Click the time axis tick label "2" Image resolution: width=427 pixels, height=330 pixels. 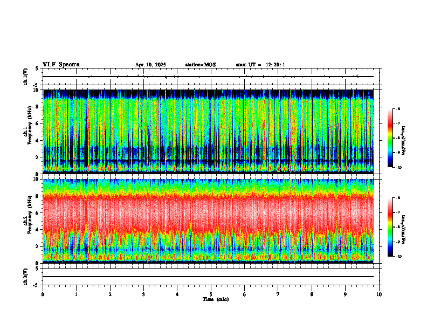point(110,294)
